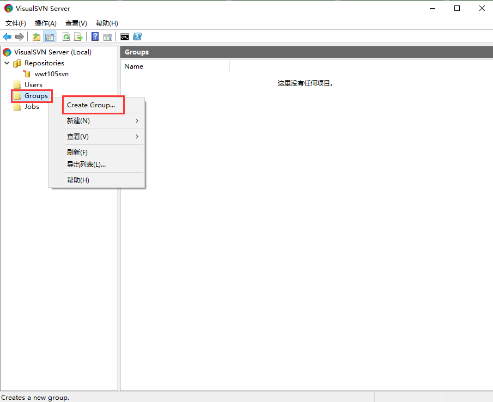Click the Back arrow toolbar icon
This screenshot has width=493, height=402.
7,37
